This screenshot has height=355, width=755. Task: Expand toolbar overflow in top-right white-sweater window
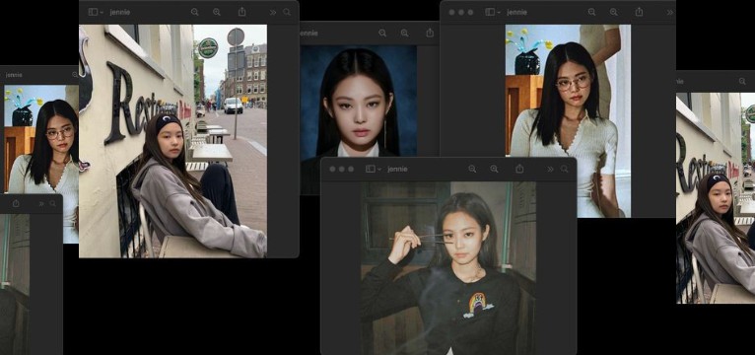pyautogui.click(x=670, y=12)
